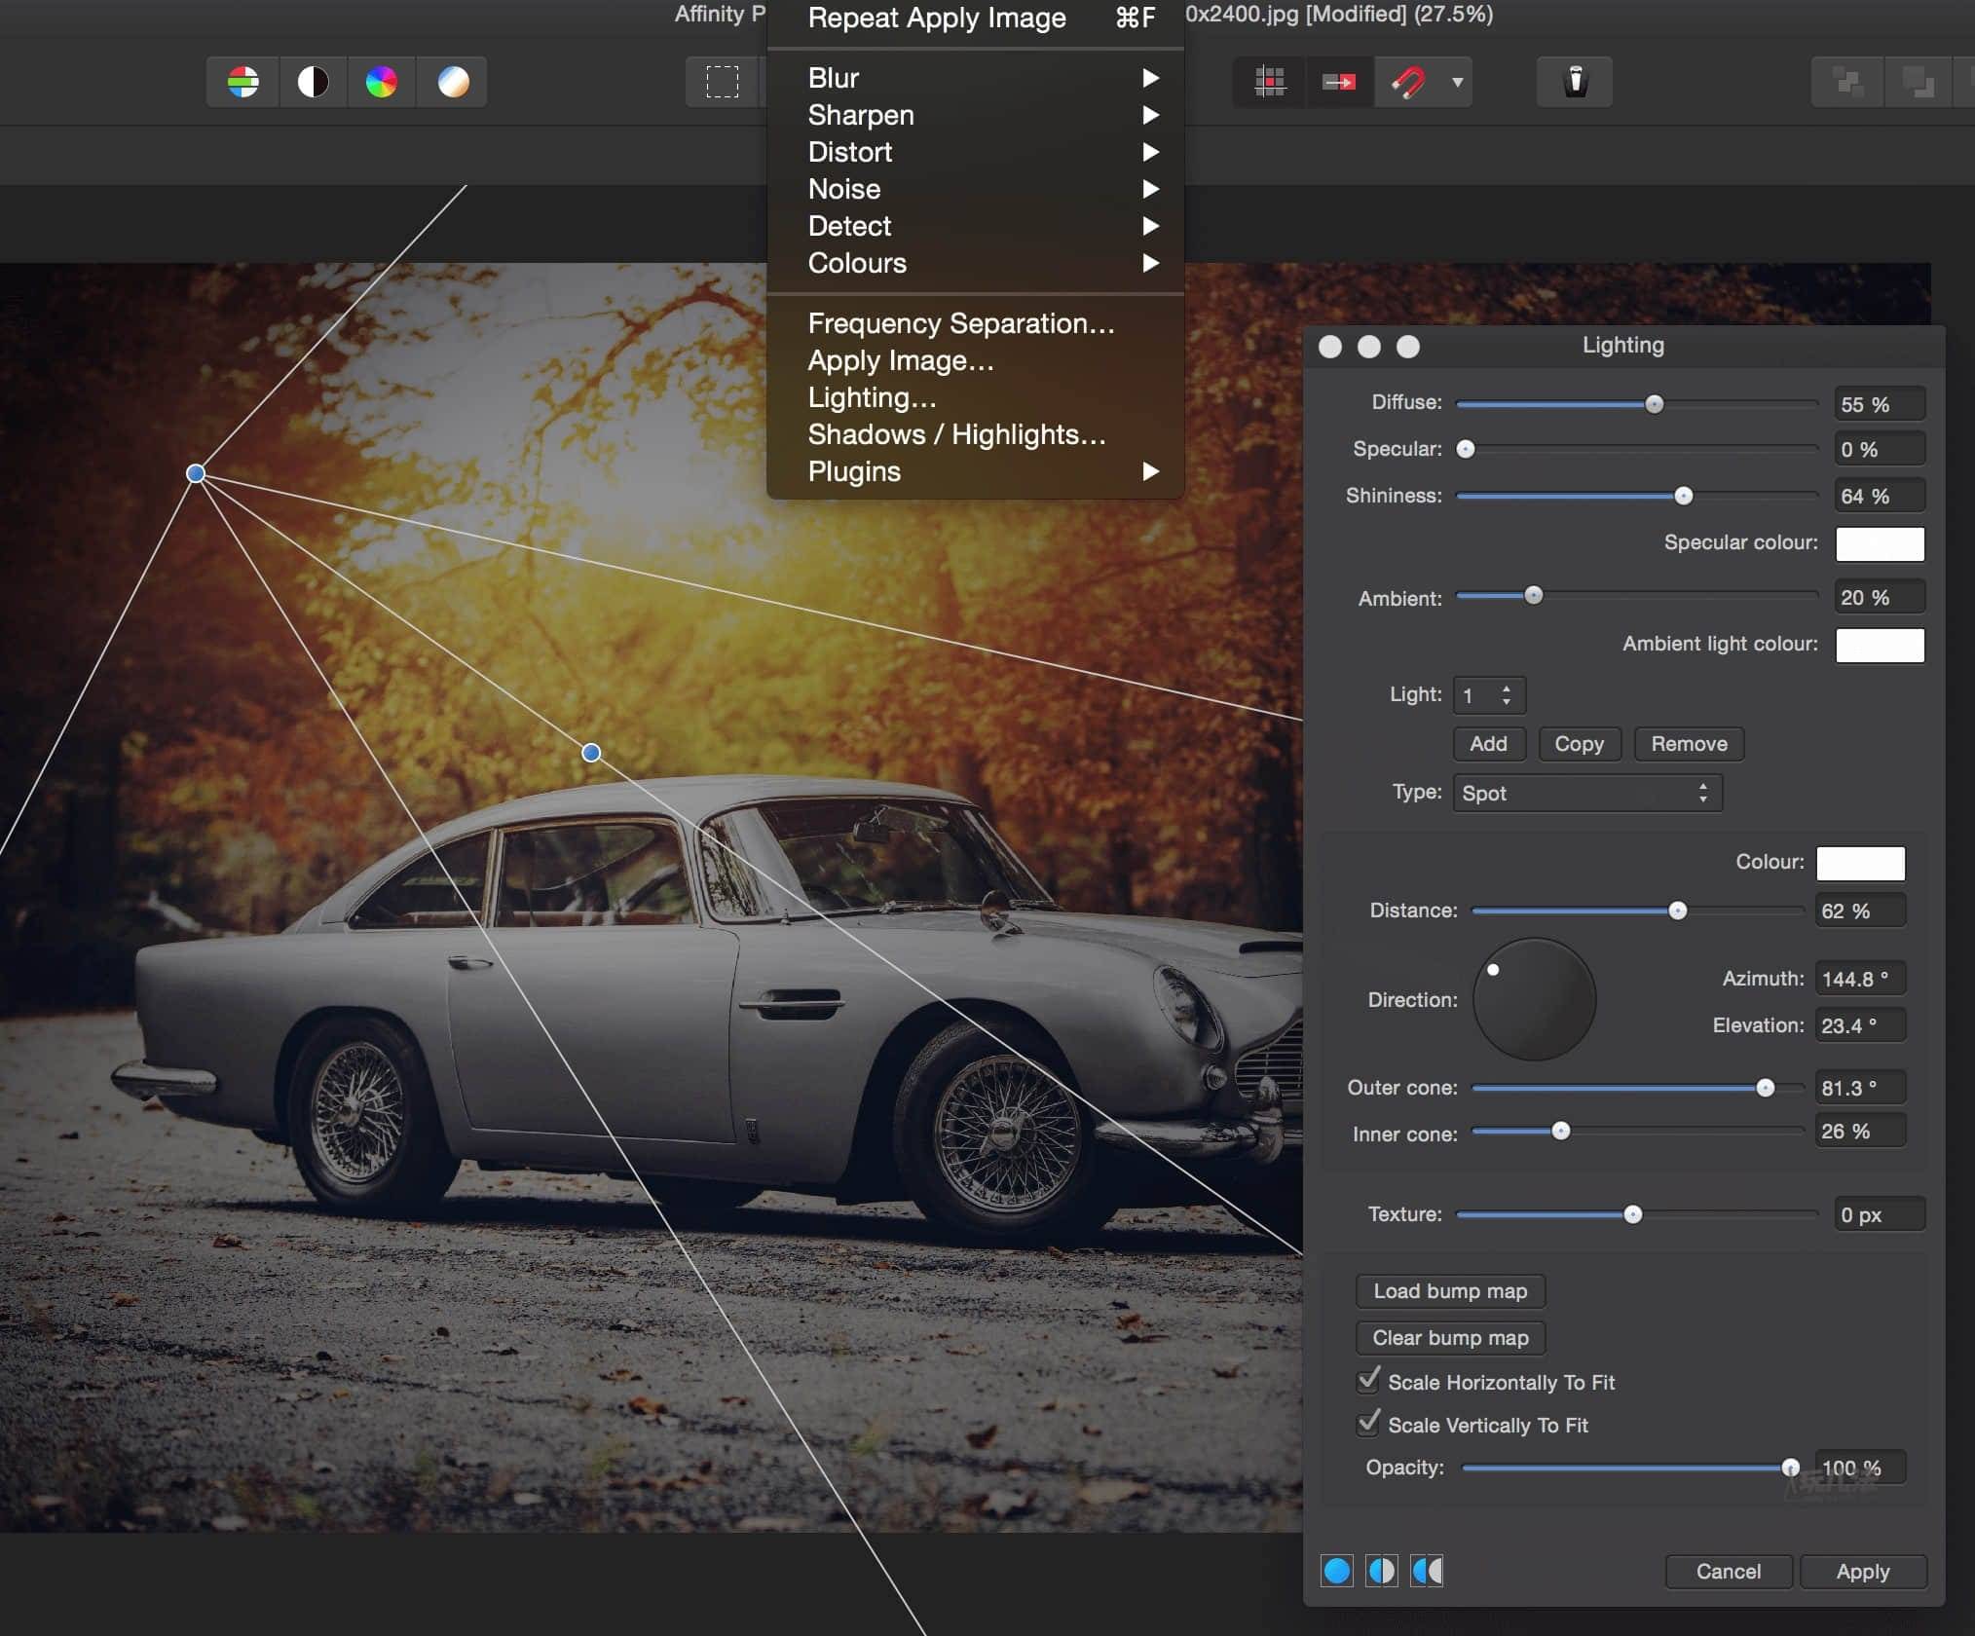Expand the Sharpen submenu
The height and width of the screenshot is (1636, 1975).
976,115
